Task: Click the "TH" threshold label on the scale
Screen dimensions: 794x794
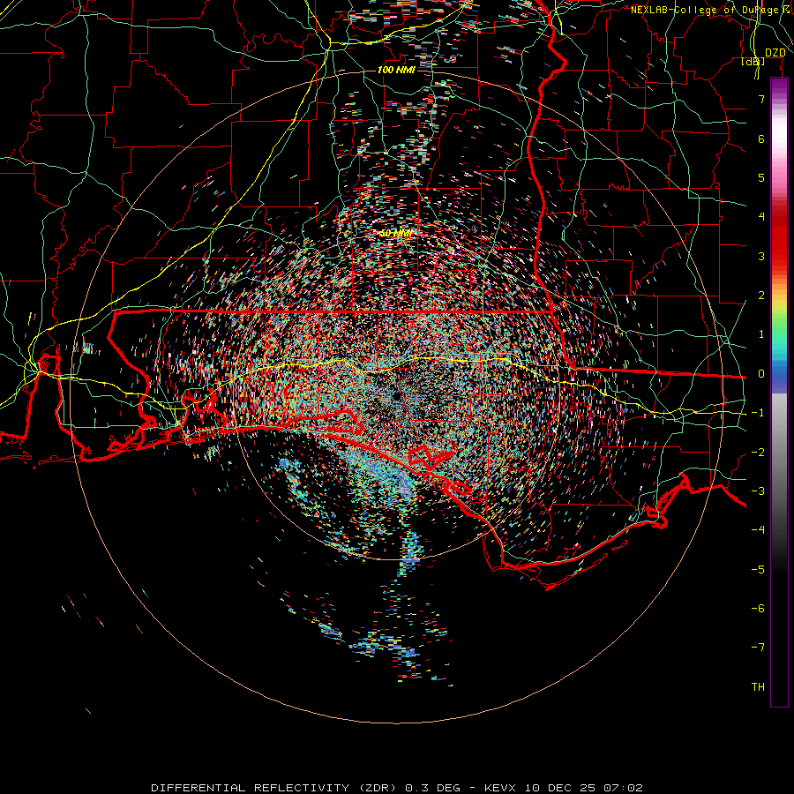Action: click(758, 687)
